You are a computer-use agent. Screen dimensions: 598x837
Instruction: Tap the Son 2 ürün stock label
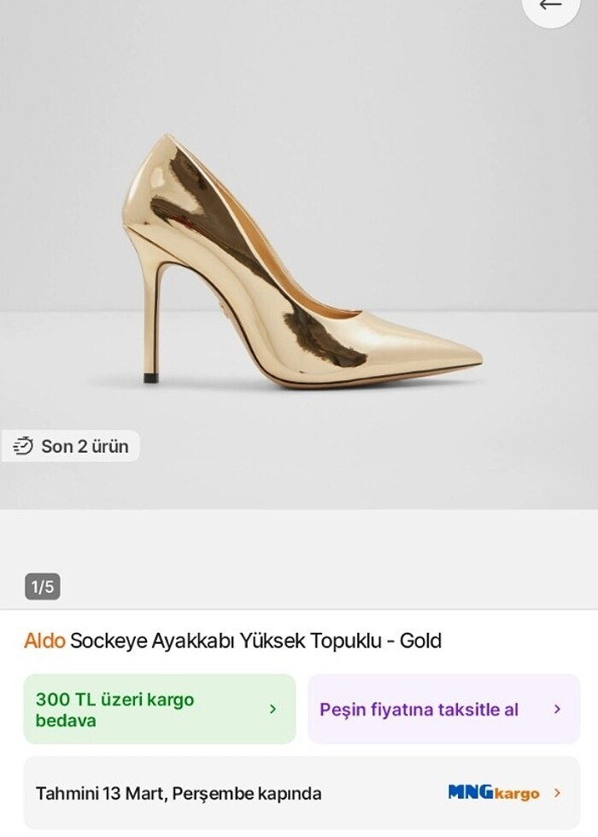85,446
